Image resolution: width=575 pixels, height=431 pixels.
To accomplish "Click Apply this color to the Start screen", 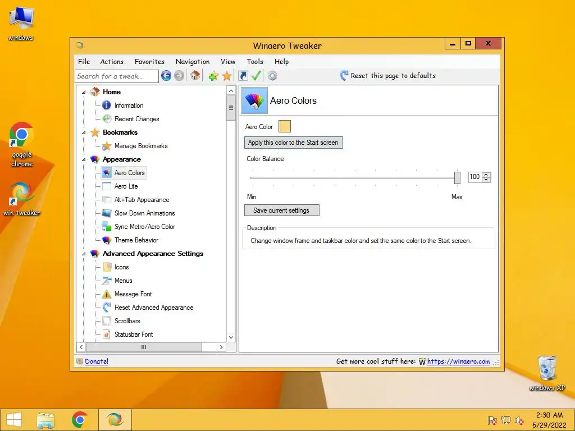I will tap(293, 143).
